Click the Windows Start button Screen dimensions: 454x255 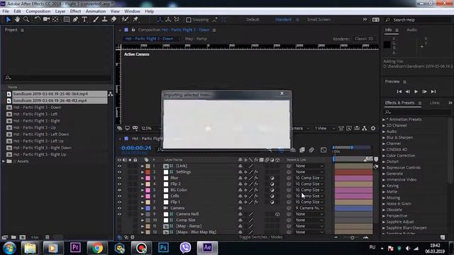pyautogui.click(x=9, y=248)
